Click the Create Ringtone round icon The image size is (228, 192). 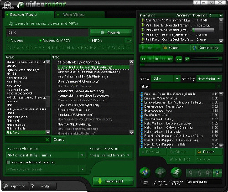[161, 172]
